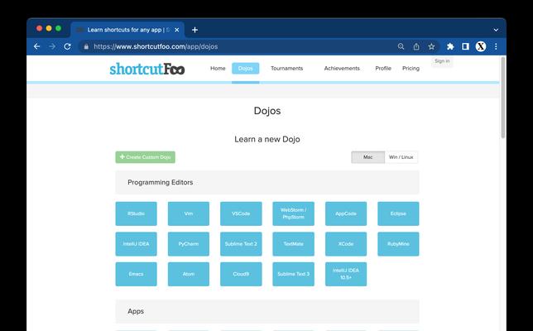Switch platform toggle to Mac

click(x=367, y=157)
